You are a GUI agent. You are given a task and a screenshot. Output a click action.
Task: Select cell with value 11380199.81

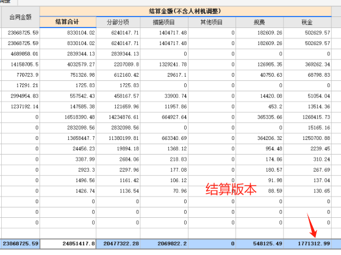tap(118, 138)
